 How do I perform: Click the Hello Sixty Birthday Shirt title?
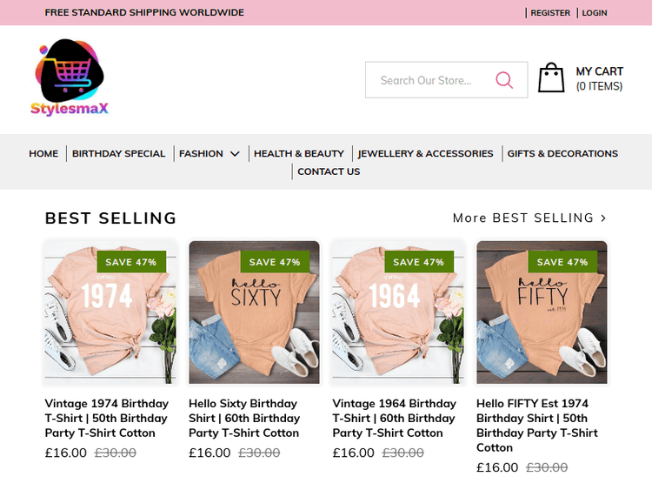(x=244, y=418)
